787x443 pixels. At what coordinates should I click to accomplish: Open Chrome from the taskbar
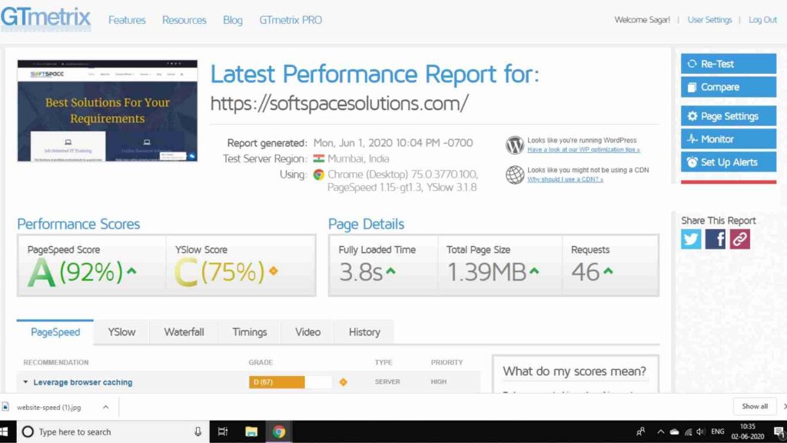point(278,431)
